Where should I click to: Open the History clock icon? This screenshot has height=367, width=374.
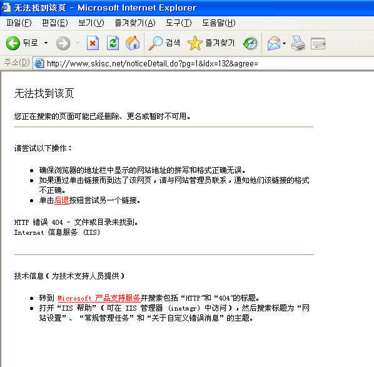tap(250, 43)
